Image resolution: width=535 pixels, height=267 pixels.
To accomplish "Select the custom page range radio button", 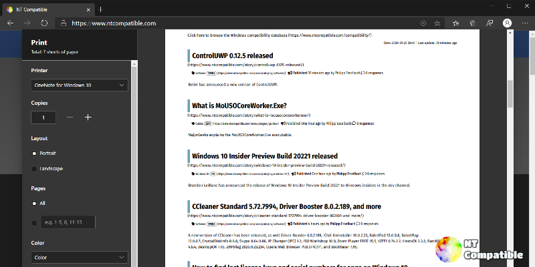I will coord(34,223).
